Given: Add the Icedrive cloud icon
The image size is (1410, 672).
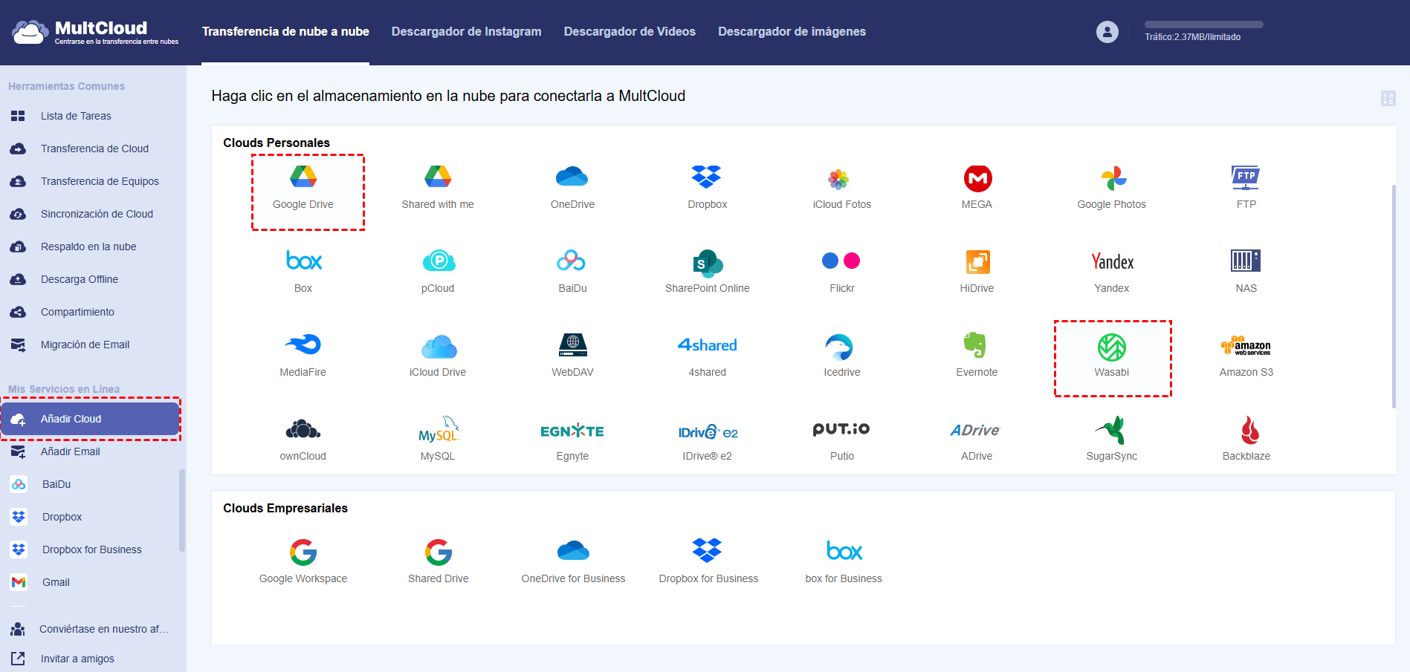Looking at the screenshot, I should [839, 346].
